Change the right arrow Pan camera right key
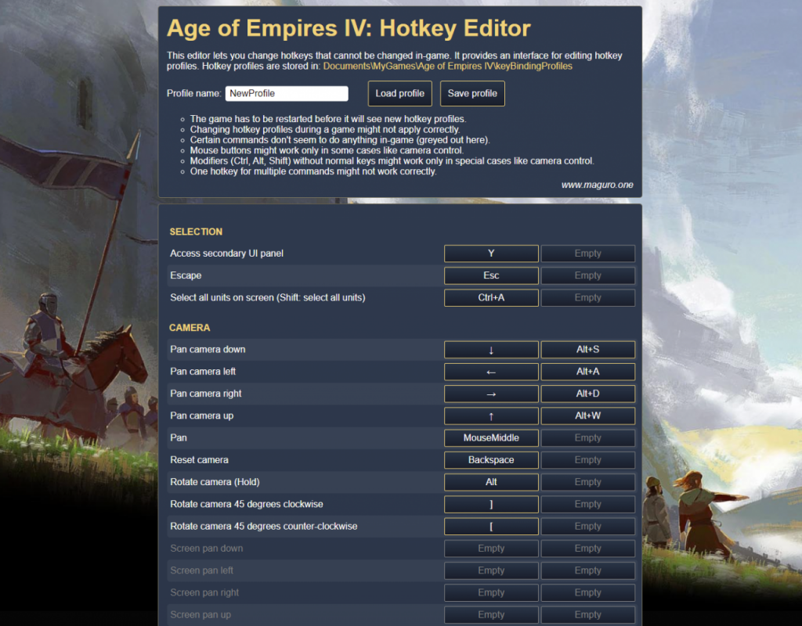Screen dimensions: 802x626 coord(491,394)
